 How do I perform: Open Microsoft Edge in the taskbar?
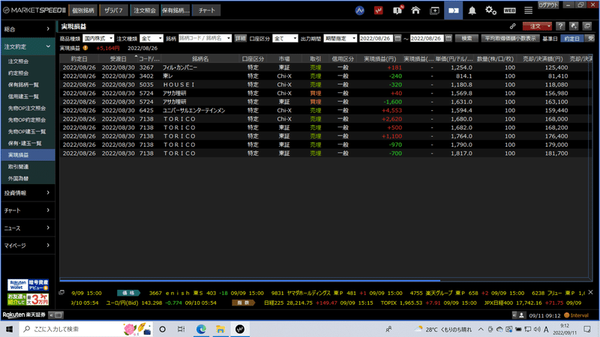point(201,329)
